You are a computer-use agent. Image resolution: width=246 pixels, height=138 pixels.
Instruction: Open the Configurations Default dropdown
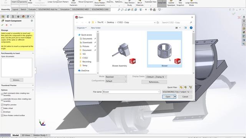click(116, 81)
